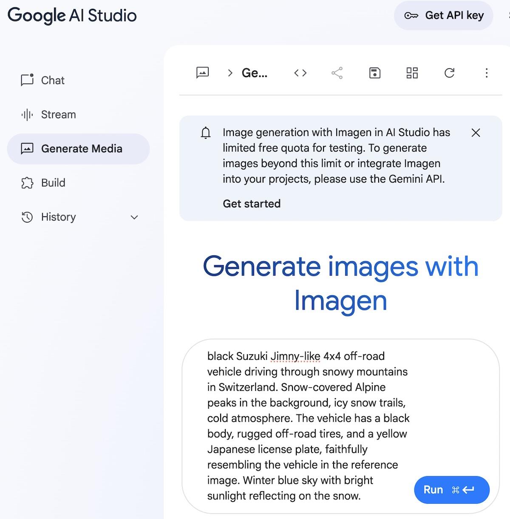Open the Get code icon
Screen dimensions: 510x519
(x=300, y=73)
